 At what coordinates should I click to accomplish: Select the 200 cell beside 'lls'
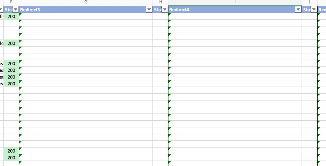point(11,16)
